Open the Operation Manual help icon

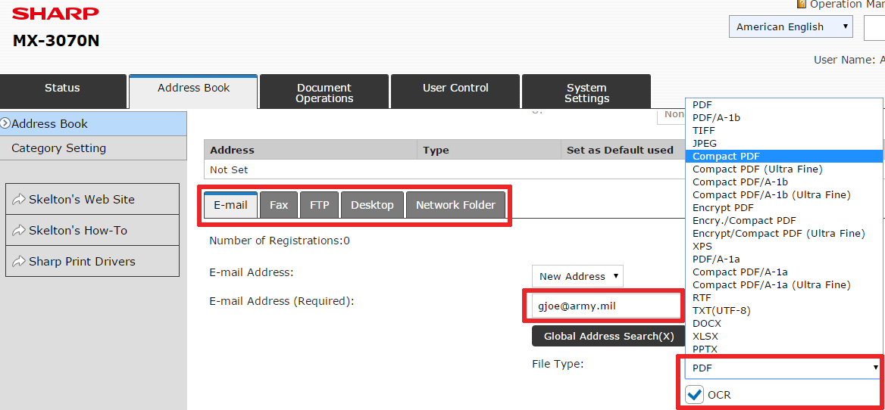pyautogui.click(x=802, y=4)
